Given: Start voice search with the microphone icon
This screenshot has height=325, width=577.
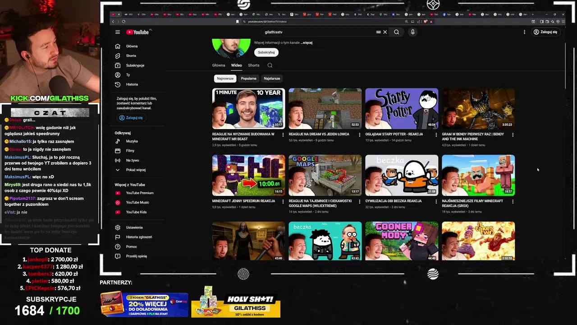Looking at the screenshot, I should pyautogui.click(x=412, y=32).
